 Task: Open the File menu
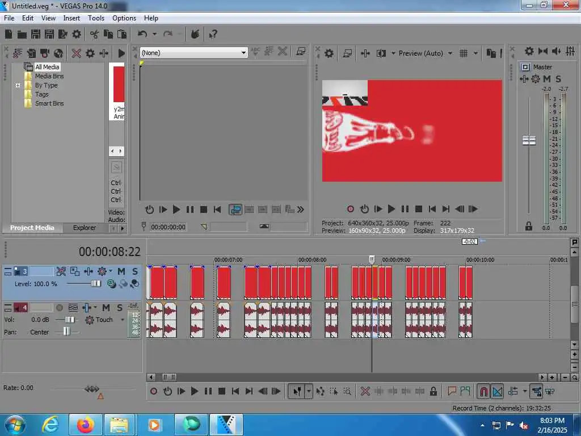pos(9,18)
